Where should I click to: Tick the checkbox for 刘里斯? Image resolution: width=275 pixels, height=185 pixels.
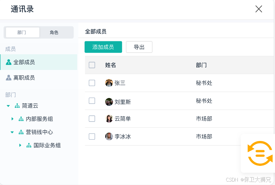pos(92,101)
